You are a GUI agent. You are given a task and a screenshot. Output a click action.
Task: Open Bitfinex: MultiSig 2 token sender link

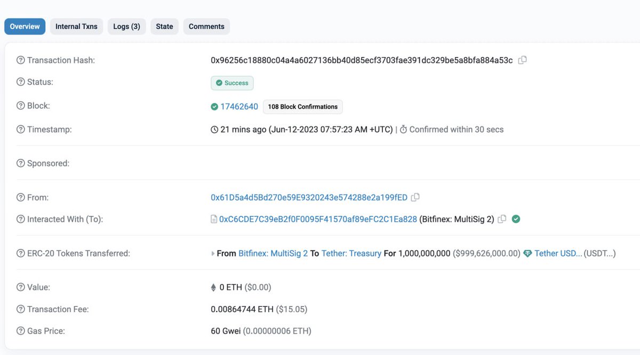[273, 254]
